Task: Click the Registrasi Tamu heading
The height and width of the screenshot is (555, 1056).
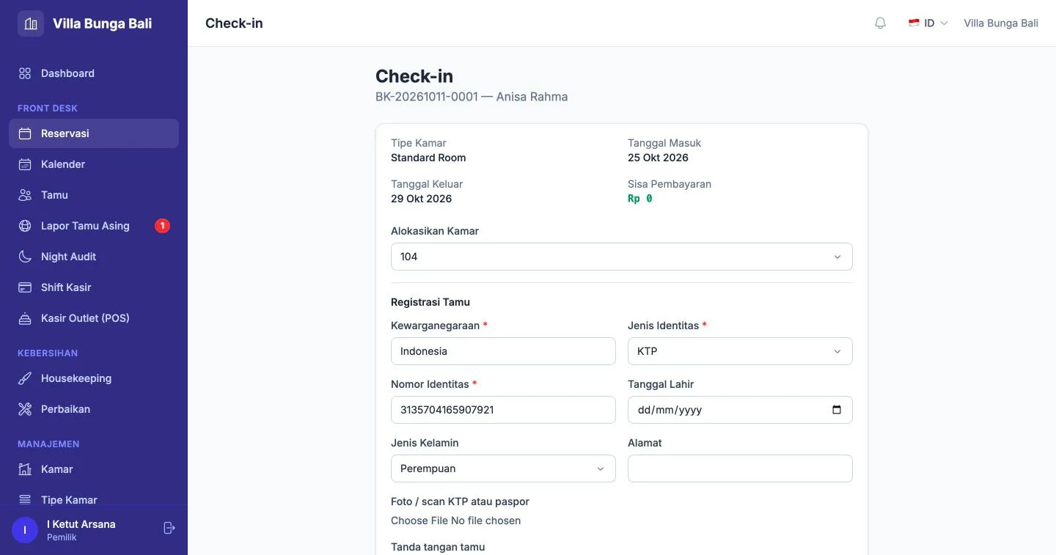Action: [430, 302]
